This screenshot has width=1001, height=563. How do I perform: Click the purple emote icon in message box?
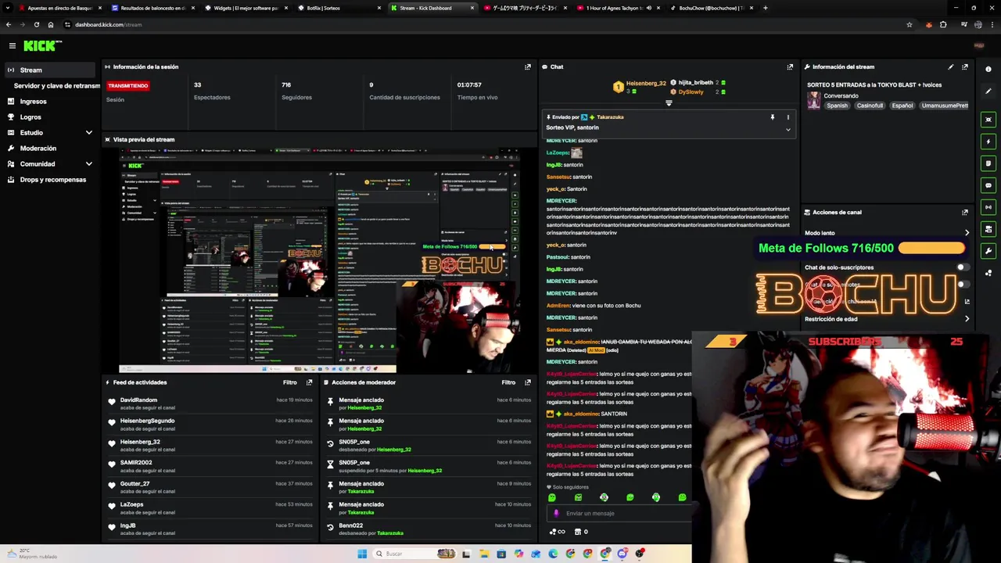coord(556,514)
